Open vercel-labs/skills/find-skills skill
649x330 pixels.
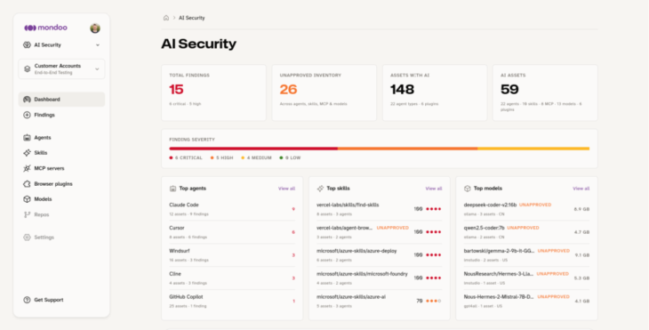tap(379, 209)
